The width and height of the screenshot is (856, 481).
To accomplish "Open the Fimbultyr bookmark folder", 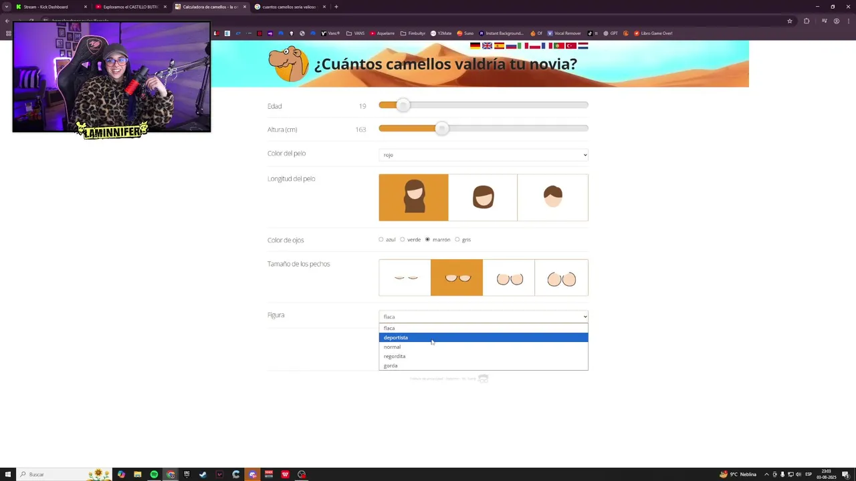I will [x=413, y=33].
